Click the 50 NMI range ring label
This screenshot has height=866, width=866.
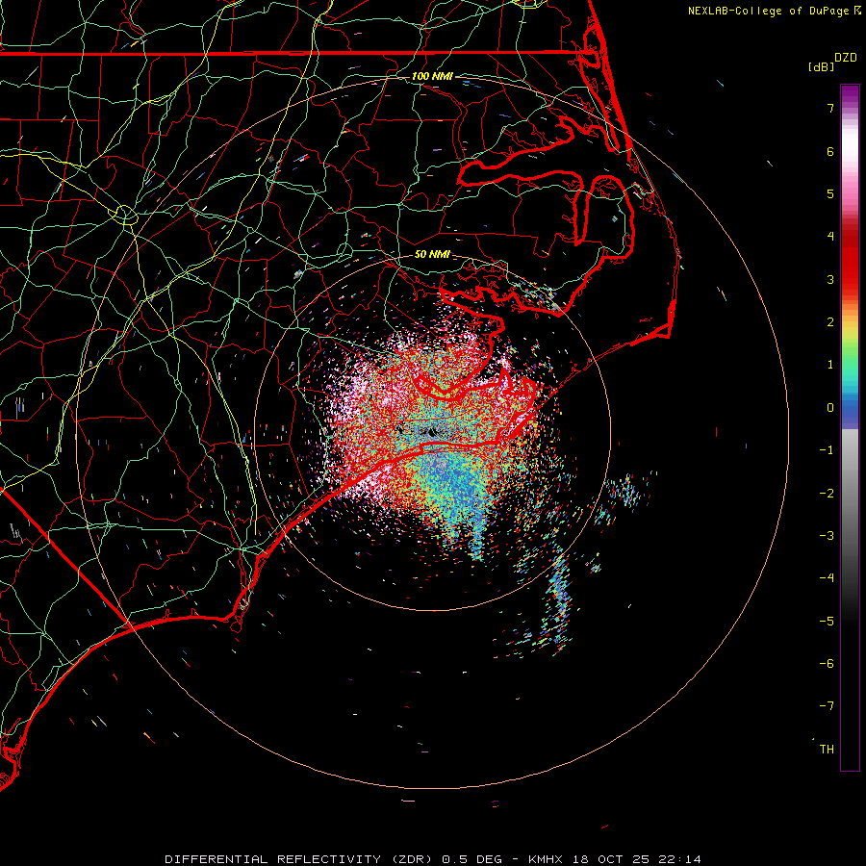click(432, 254)
